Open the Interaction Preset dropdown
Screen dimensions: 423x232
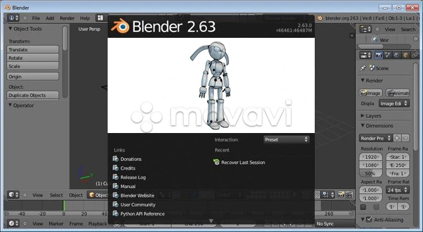pyautogui.click(x=286, y=139)
